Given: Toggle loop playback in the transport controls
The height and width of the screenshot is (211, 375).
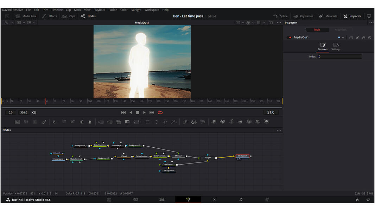Looking at the screenshot, I should coord(160,113).
